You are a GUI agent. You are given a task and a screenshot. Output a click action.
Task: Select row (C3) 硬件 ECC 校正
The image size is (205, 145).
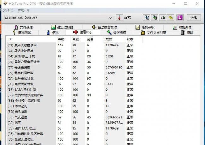click(x=70, y=128)
